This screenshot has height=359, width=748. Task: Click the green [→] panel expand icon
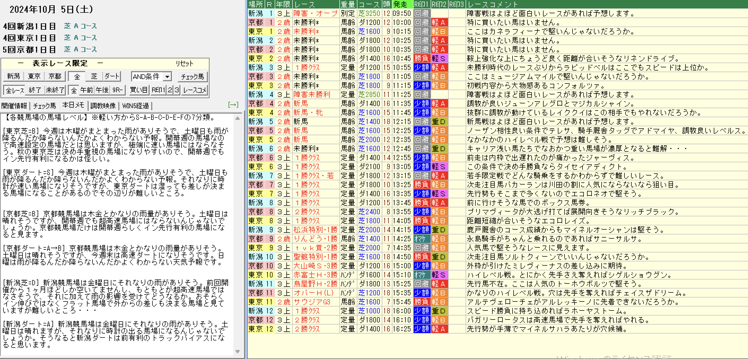pyautogui.click(x=233, y=104)
